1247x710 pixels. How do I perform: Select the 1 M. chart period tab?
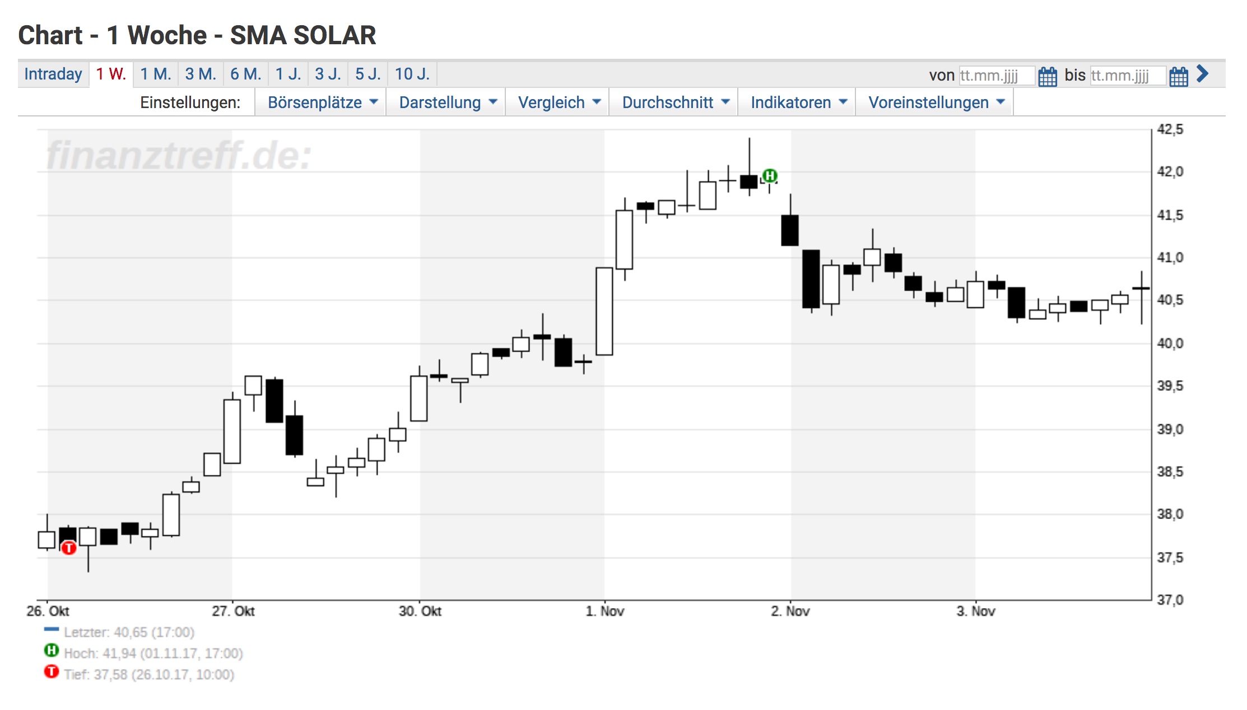pos(155,73)
